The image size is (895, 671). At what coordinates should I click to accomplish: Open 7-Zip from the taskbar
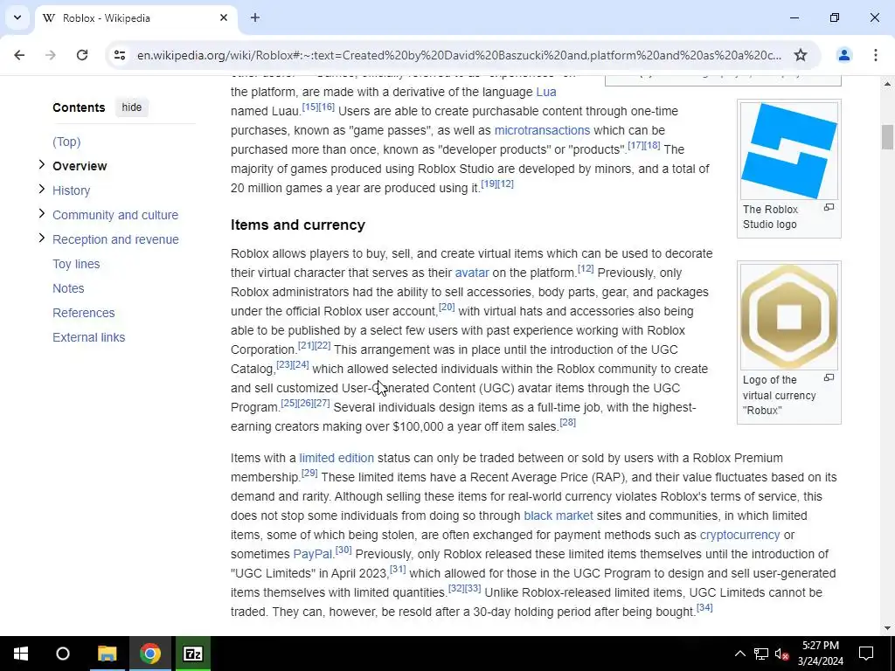pyautogui.click(x=193, y=654)
